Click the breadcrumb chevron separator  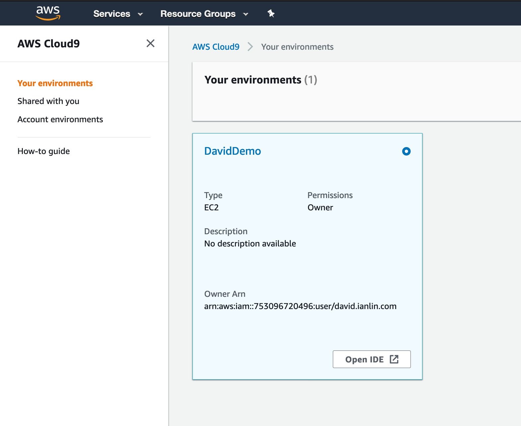(x=250, y=47)
